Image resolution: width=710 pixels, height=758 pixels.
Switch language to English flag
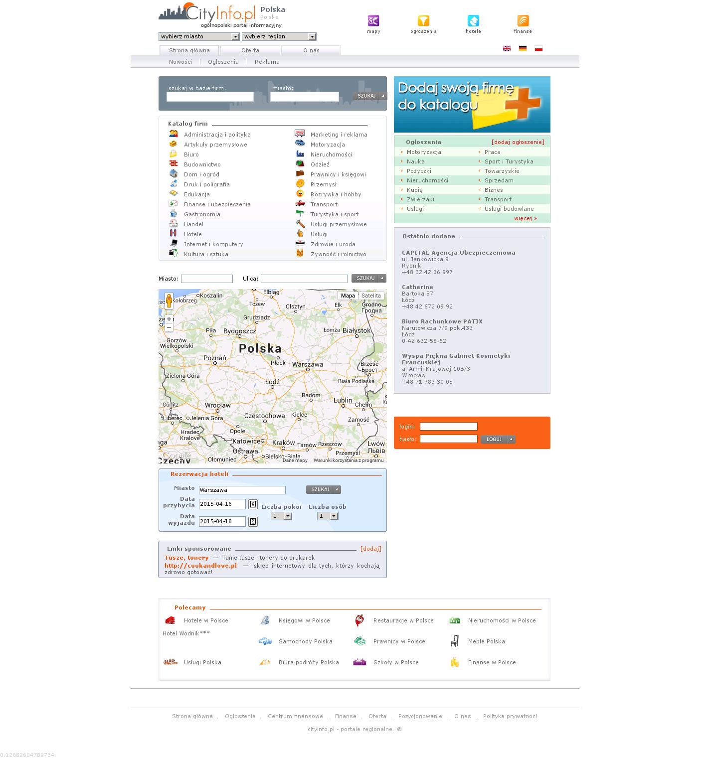tap(507, 48)
